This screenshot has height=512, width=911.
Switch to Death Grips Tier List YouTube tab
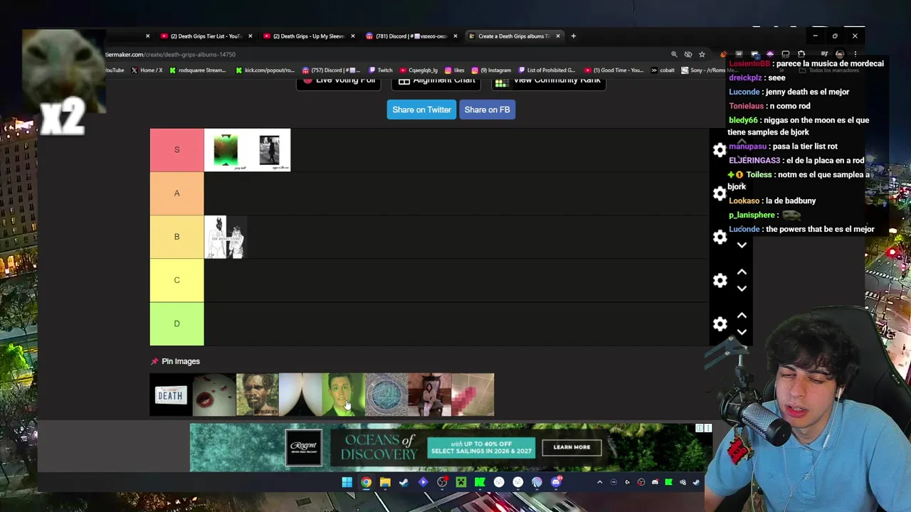pyautogui.click(x=206, y=36)
